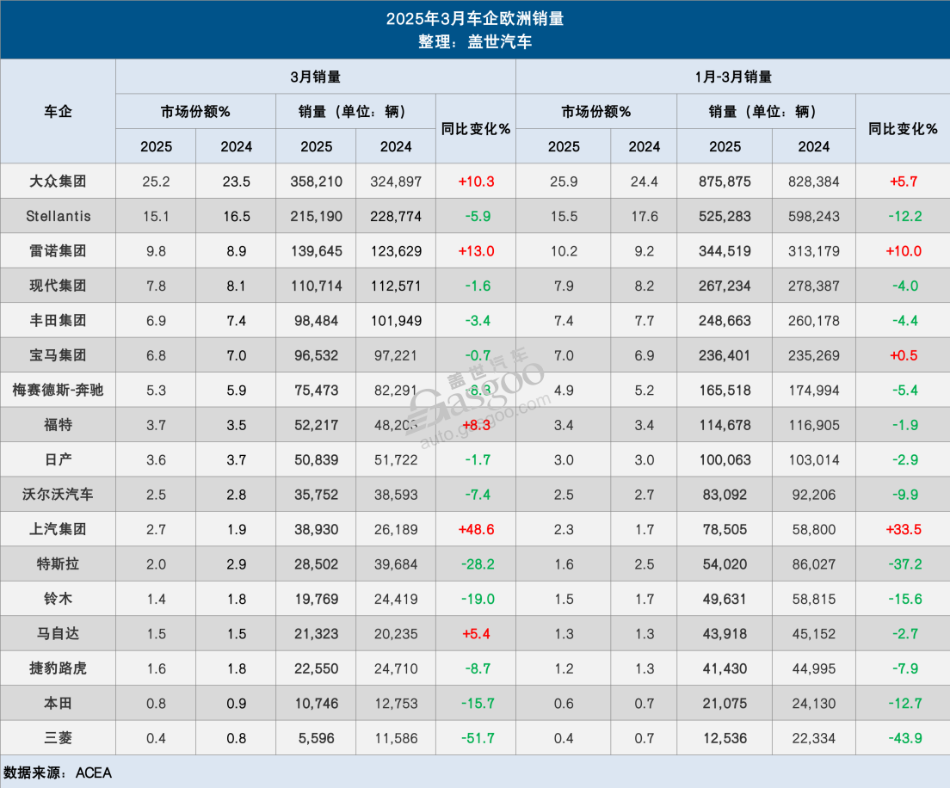Viewport: 950px width, 788px height.
Task: Select the 特斯拉 row label
Action: (x=57, y=563)
